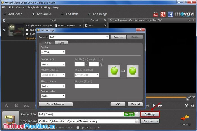
Task: Click Add DVD in toolbar
Action: click(70, 14)
